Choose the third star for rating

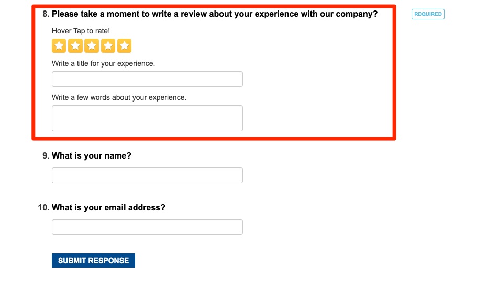(92, 46)
